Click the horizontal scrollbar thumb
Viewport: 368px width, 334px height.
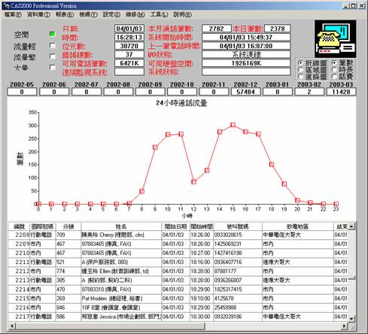pyautogui.click(x=110, y=326)
